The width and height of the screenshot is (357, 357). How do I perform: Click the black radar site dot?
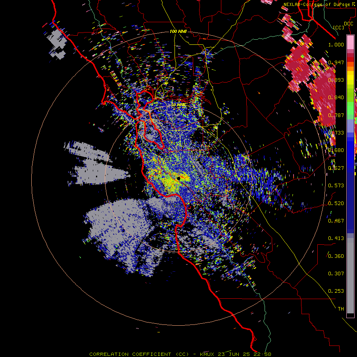179,178
